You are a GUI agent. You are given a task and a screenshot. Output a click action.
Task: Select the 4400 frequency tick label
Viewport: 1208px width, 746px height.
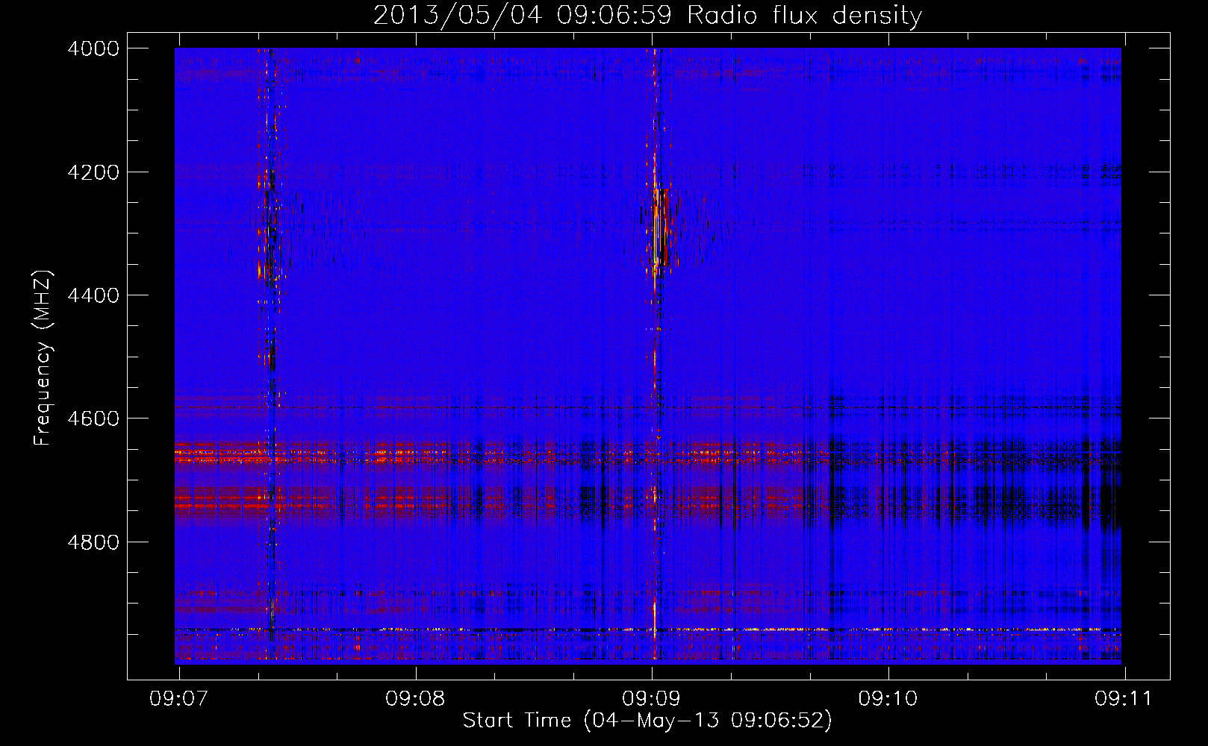pos(93,295)
